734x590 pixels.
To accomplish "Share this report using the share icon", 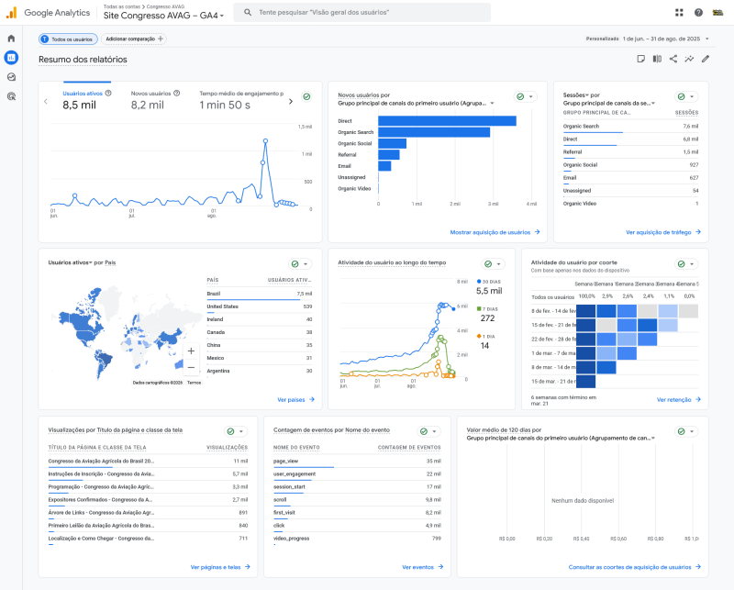I will click(x=673, y=58).
